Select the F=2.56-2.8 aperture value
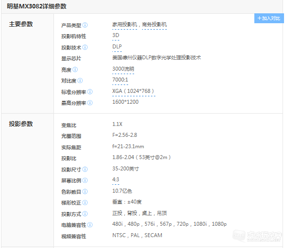The width and height of the screenshot is (287, 248). point(125,135)
